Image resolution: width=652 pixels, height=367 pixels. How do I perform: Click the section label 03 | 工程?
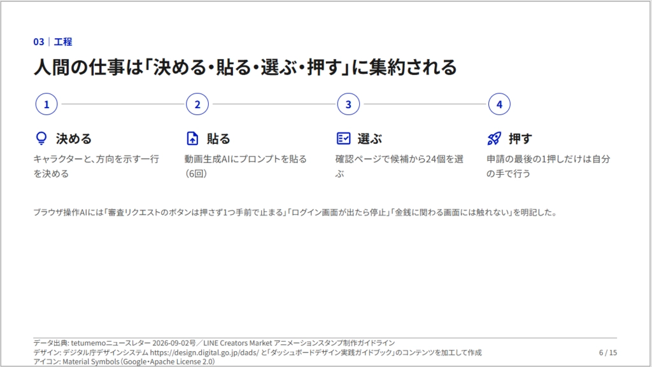coord(53,41)
